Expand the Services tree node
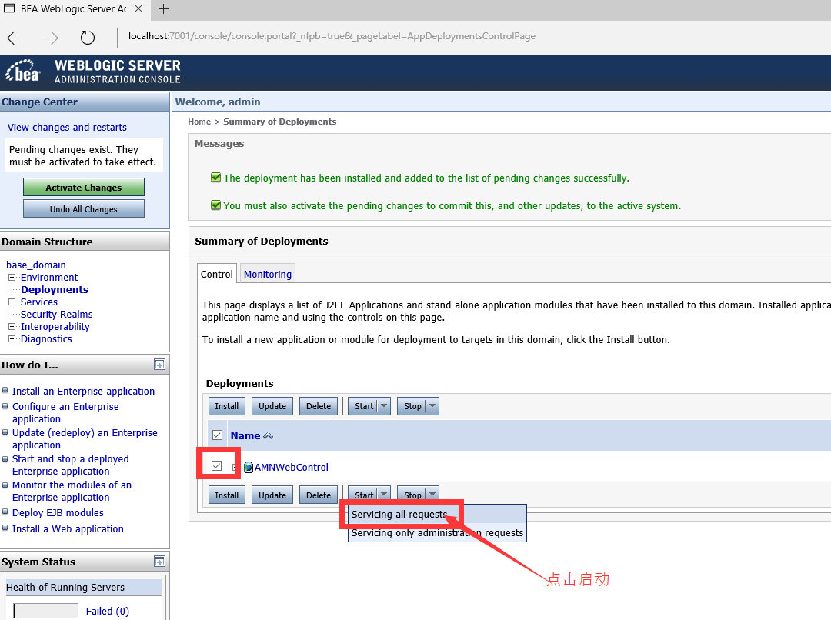 12,302
